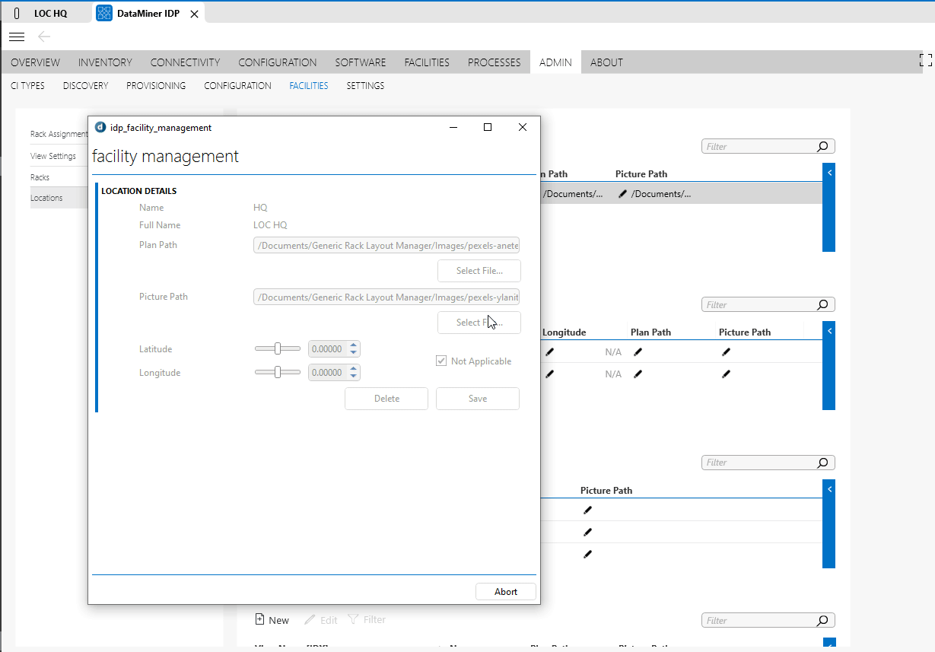Switch to the DISCOVERY subtab
The width and height of the screenshot is (935, 652).
pos(85,86)
